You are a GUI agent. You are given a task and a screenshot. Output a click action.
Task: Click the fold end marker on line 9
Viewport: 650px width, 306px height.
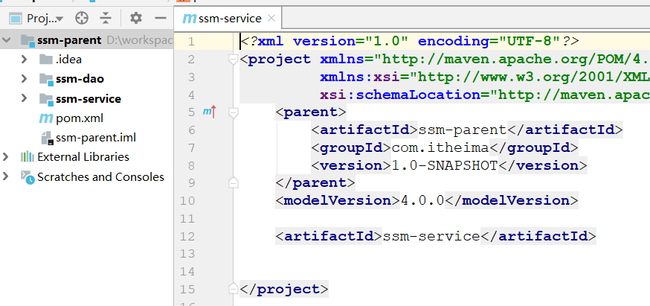pos(233,182)
